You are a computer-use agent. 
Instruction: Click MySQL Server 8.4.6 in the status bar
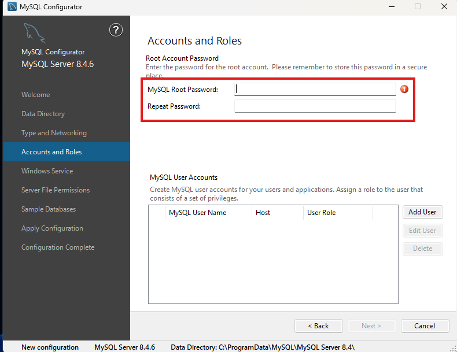click(125, 347)
